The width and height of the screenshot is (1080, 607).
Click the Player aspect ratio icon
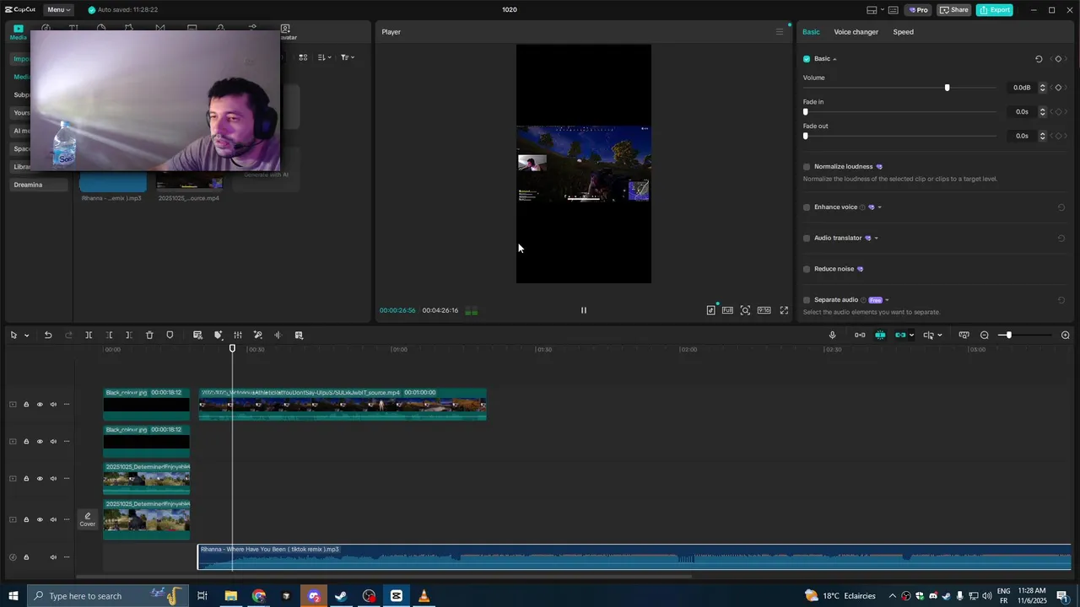[x=764, y=310]
